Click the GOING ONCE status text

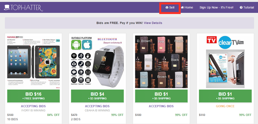tap(225, 106)
